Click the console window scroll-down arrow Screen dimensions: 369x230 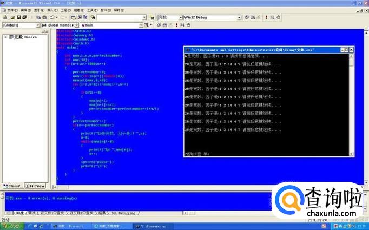(x=351, y=154)
